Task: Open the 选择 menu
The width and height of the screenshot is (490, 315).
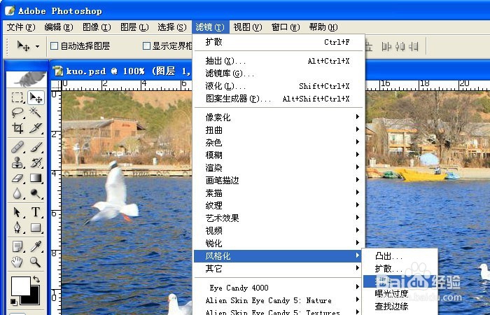Action: [172, 27]
